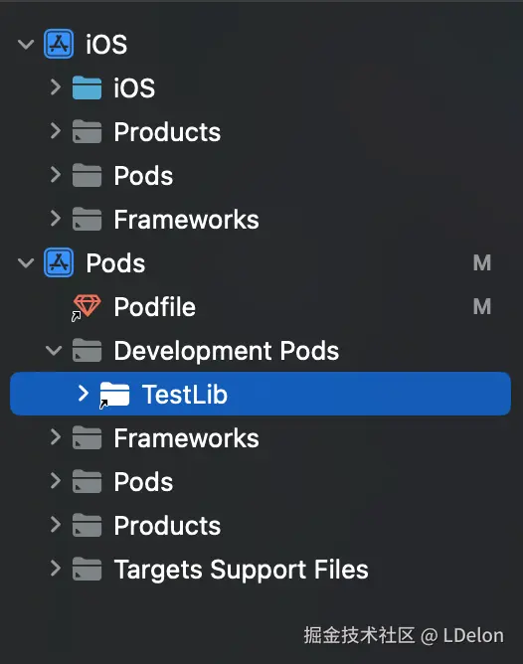This screenshot has height=664, width=523.
Task: Click the M status badge beside Pods project
Action: pyautogui.click(x=482, y=263)
